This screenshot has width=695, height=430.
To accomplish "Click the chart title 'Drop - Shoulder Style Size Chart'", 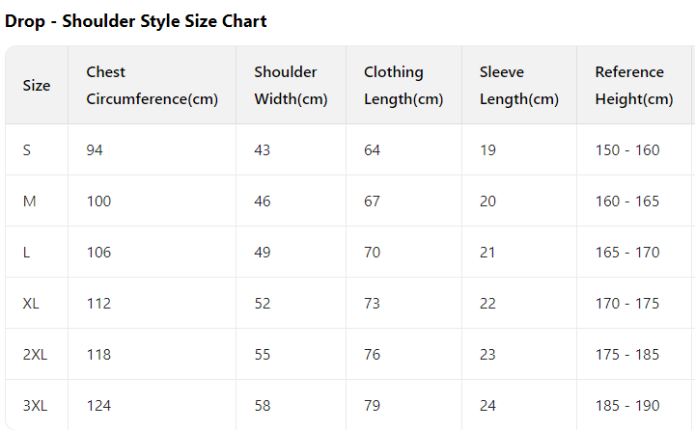I will 136,21.
